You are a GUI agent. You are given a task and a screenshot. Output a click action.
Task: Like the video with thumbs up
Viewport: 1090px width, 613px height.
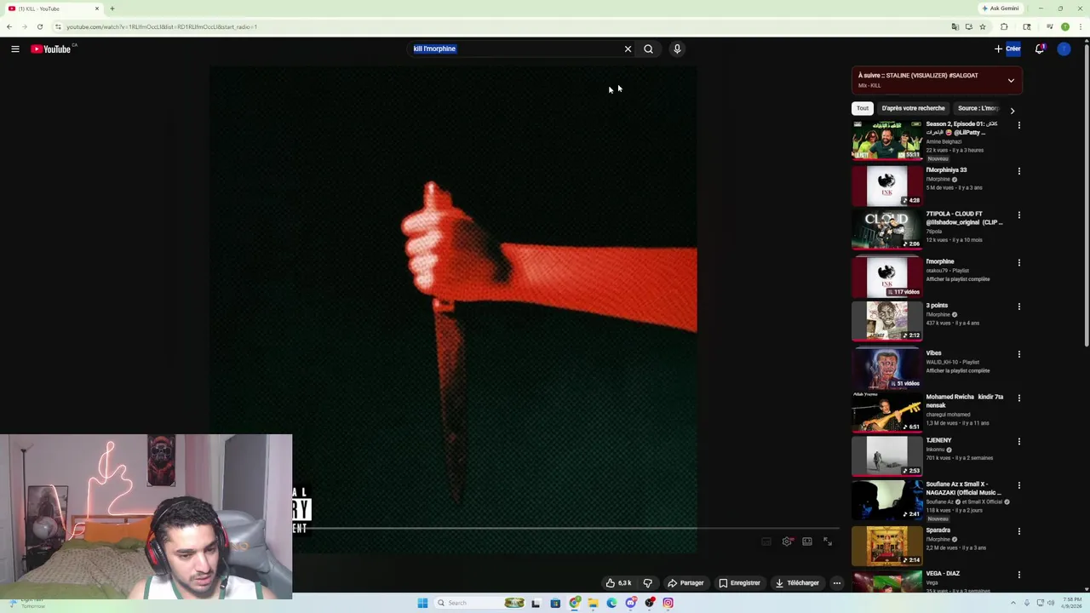(619, 583)
